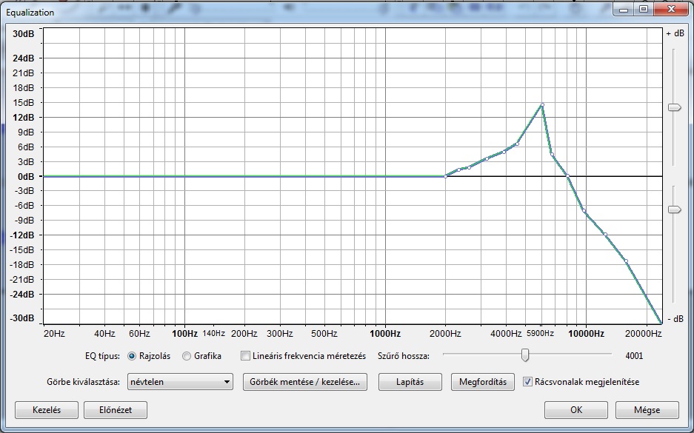
Task: Click the lower -dB range slider handle
Action: coord(674,209)
